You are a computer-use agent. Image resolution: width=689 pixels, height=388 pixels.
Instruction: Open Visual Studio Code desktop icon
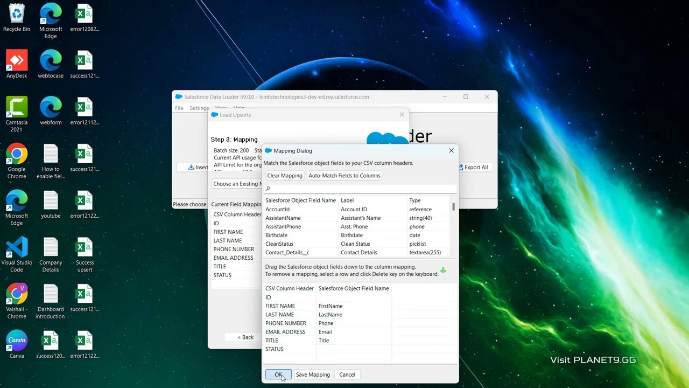[17, 255]
